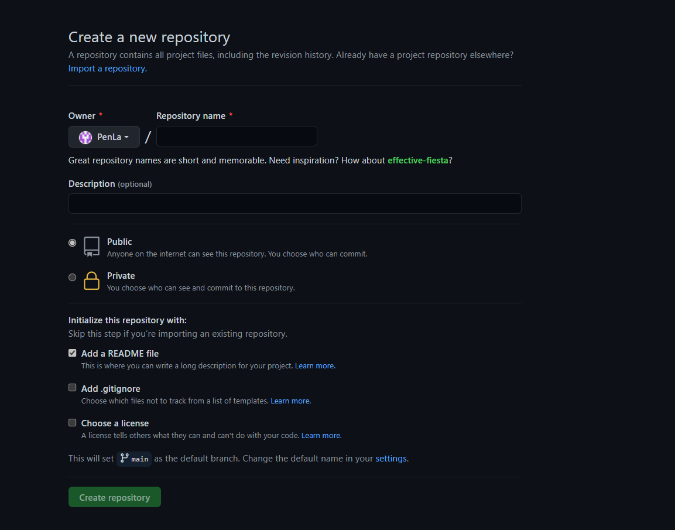675x530 pixels.
Task: Enable the Add .gitignore checkbox
Action: click(73, 388)
